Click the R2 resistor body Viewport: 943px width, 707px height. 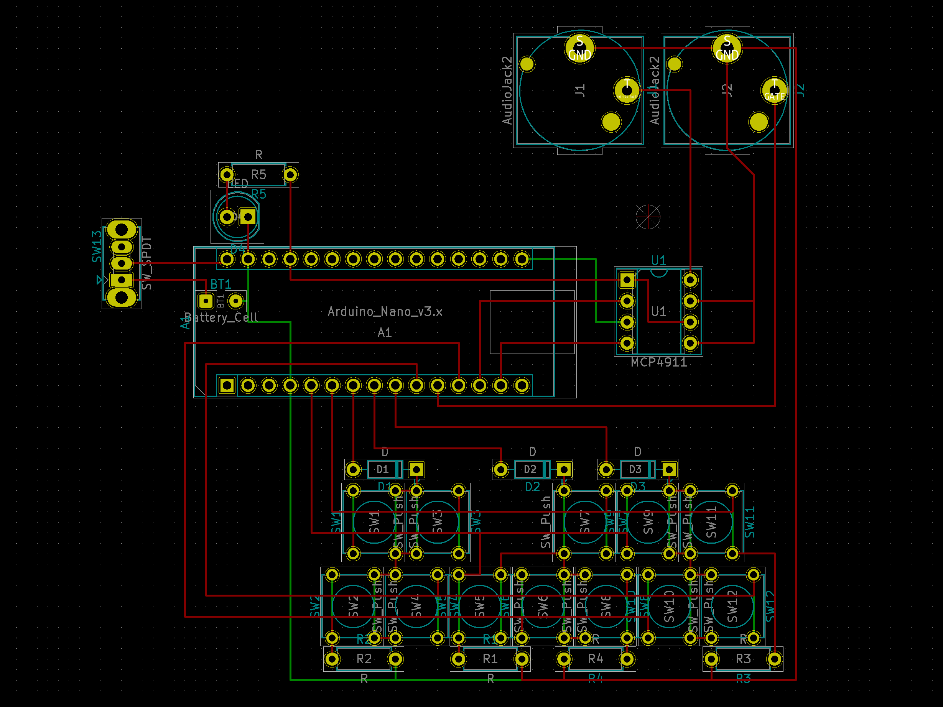point(364,659)
